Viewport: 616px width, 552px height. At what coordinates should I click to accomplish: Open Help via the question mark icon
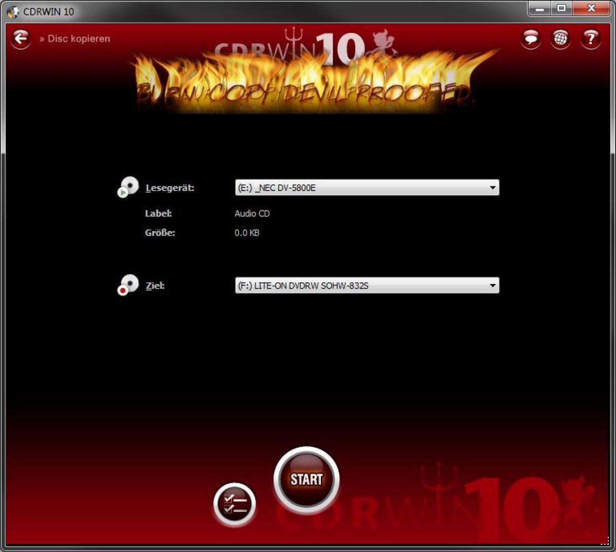[x=591, y=37]
